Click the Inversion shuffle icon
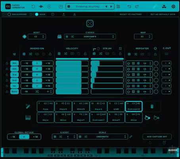Viewport: 180px width, 159px height. click(x=31, y=54)
